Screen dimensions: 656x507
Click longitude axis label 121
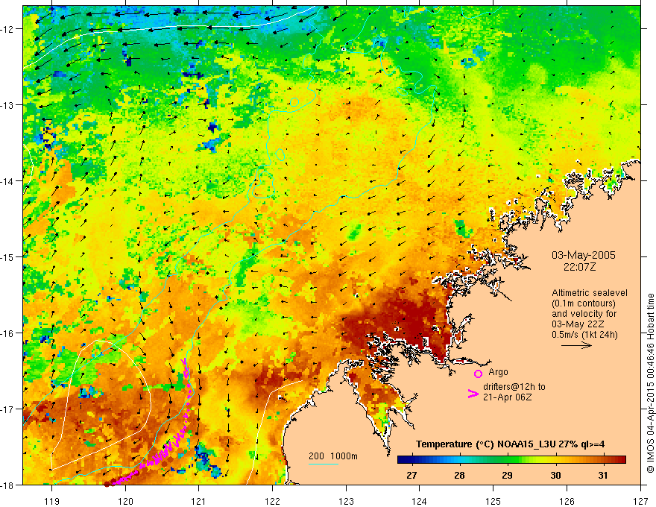tap(199, 501)
